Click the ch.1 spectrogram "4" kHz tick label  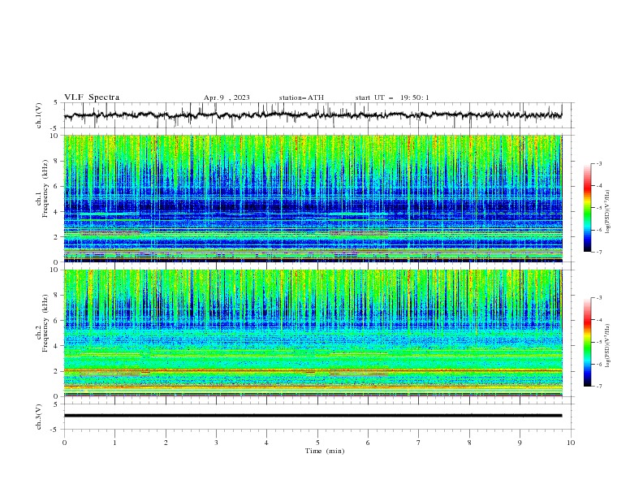point(57,212)
